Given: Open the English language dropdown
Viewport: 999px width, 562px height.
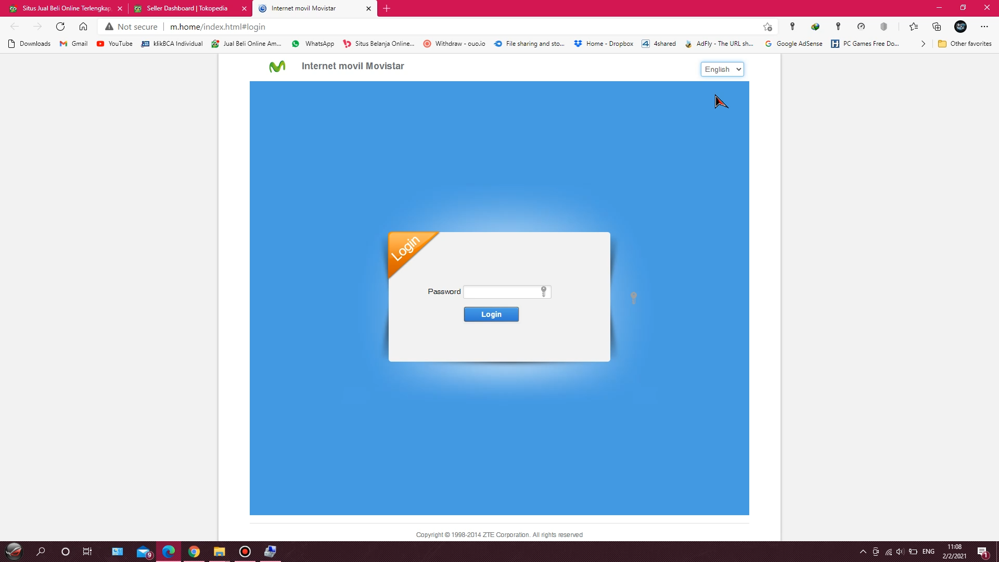Looking at the screenshot, I should (722, 69).
